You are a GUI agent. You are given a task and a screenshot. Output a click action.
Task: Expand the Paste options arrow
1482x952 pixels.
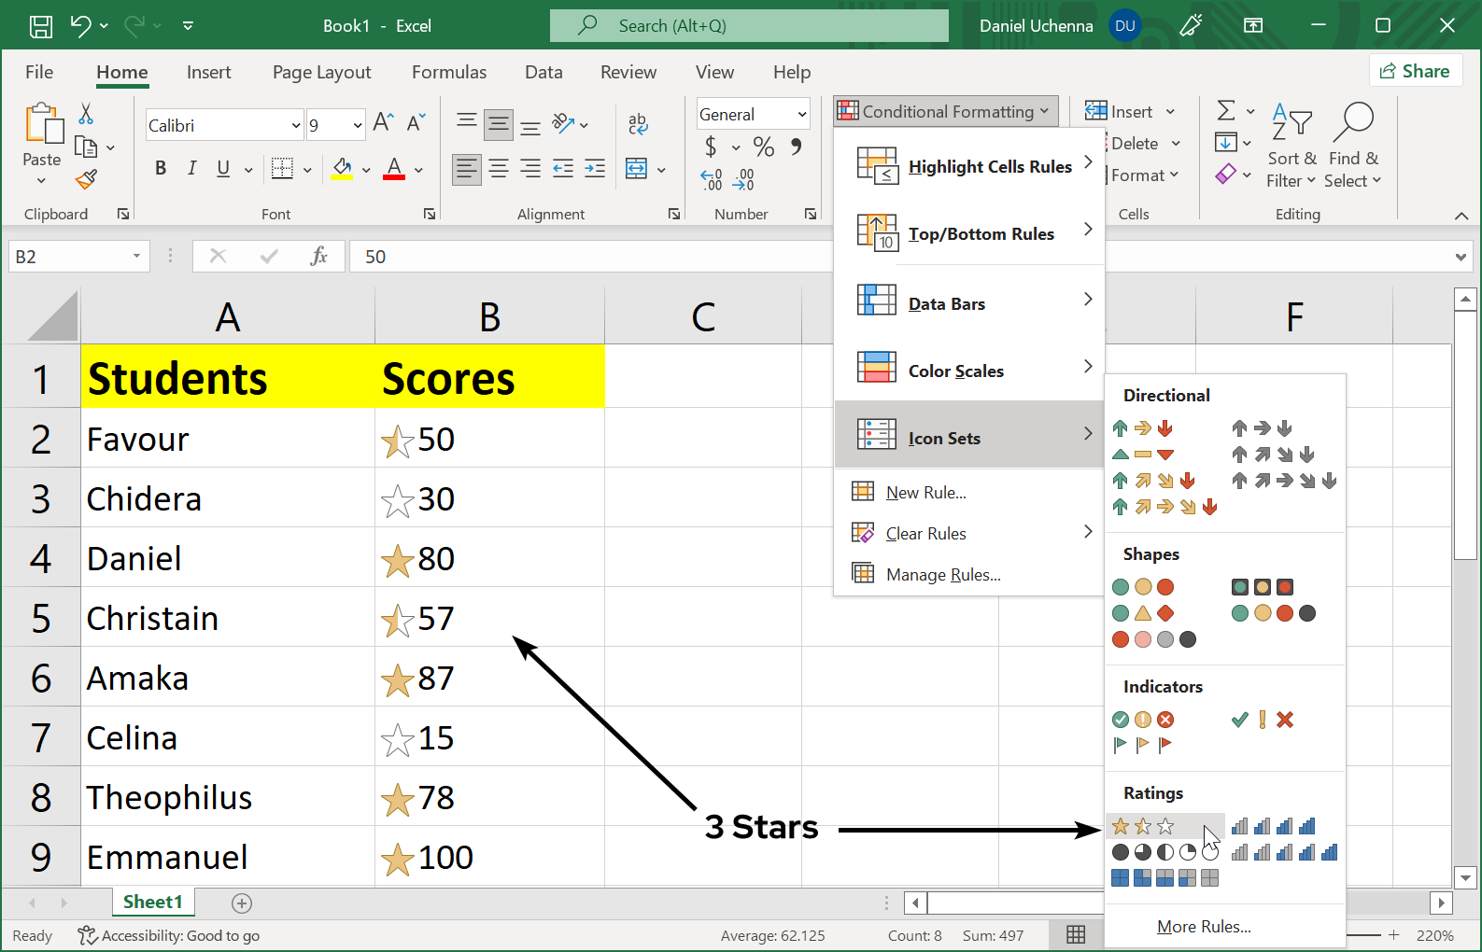41,180
